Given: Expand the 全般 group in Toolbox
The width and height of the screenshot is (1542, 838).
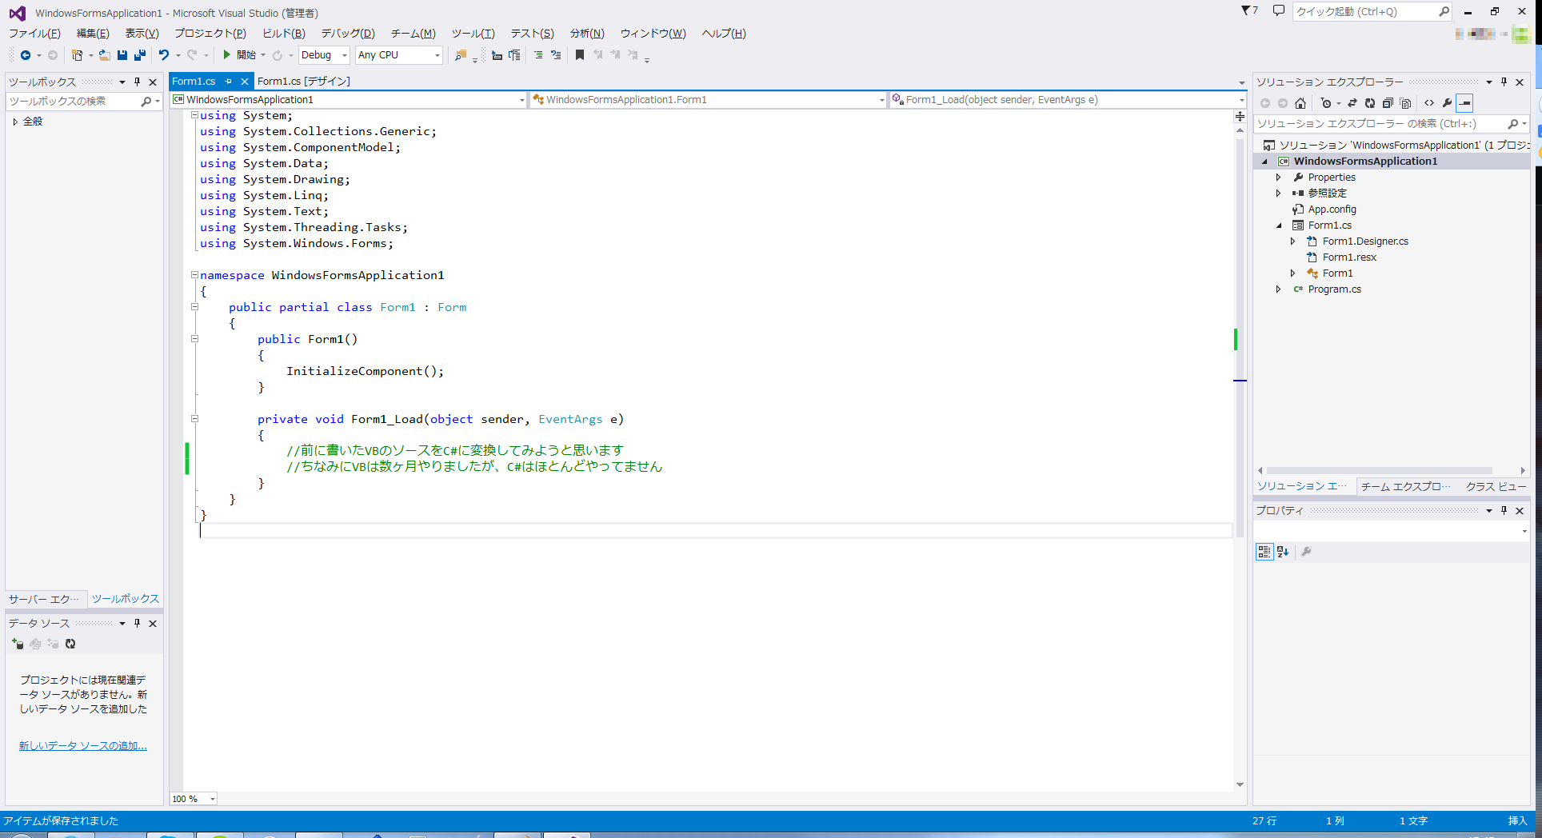Looking at the screenshot, I should click(x=15, y=122).
